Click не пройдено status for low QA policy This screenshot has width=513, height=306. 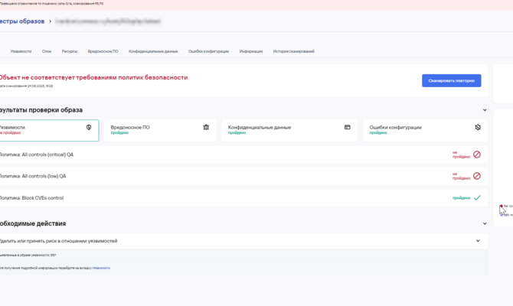461,176
